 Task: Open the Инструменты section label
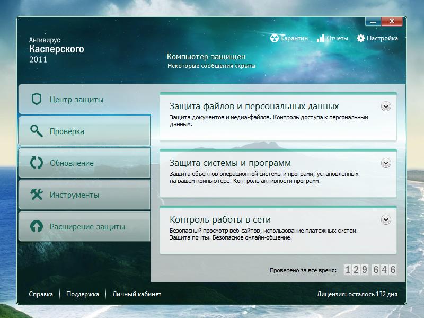click(74, 195)
